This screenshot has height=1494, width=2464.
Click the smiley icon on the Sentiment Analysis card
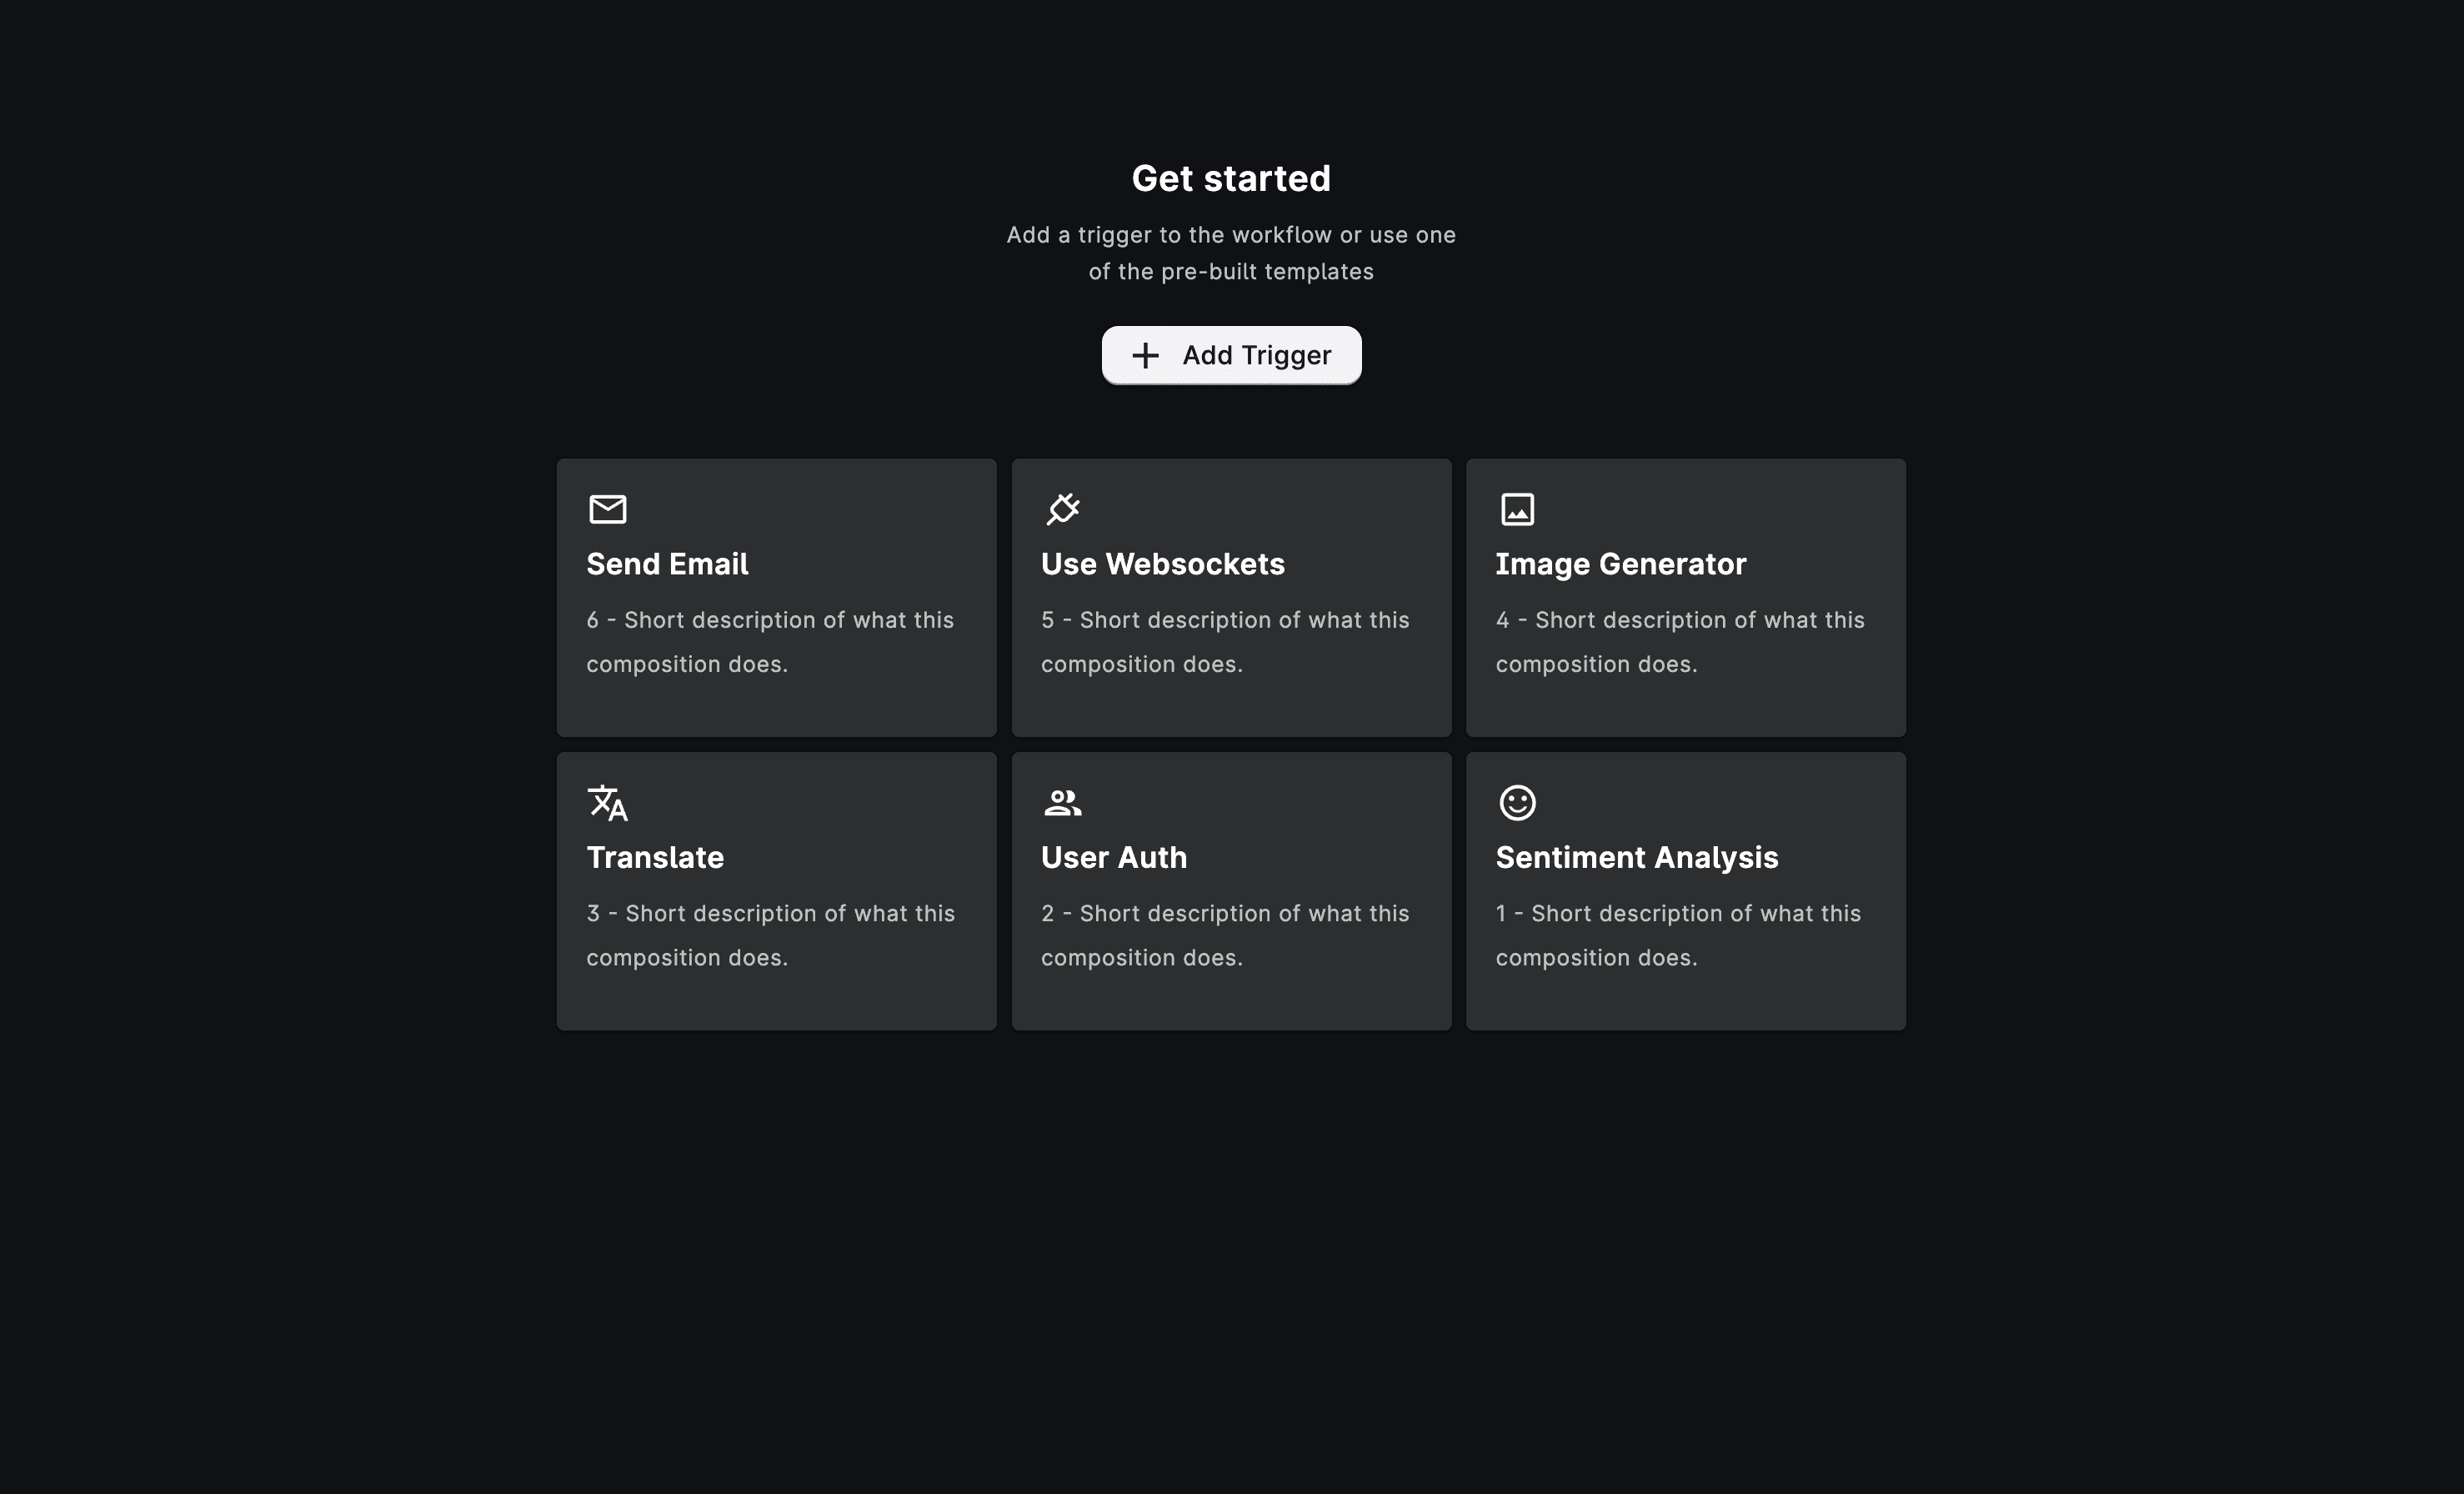pyautogui.click(x=1517, y=801)
